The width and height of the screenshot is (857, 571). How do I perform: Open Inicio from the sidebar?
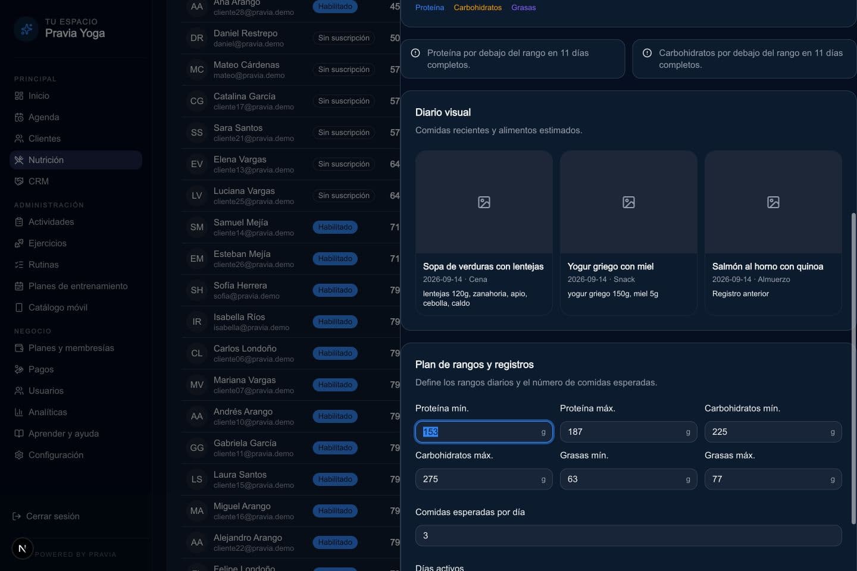(x=76, y=96)
